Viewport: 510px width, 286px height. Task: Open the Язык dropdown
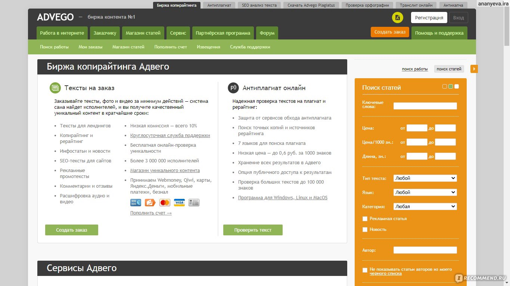(425, 193)
